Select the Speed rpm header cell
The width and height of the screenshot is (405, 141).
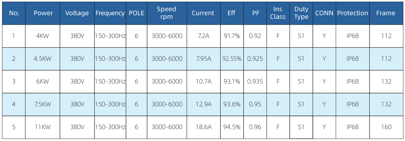(x=167, y=13)
